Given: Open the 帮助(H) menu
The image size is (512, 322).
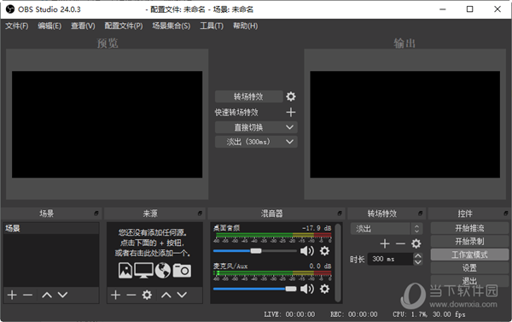Looking at the screenshot, I should (x=245, y=26).
